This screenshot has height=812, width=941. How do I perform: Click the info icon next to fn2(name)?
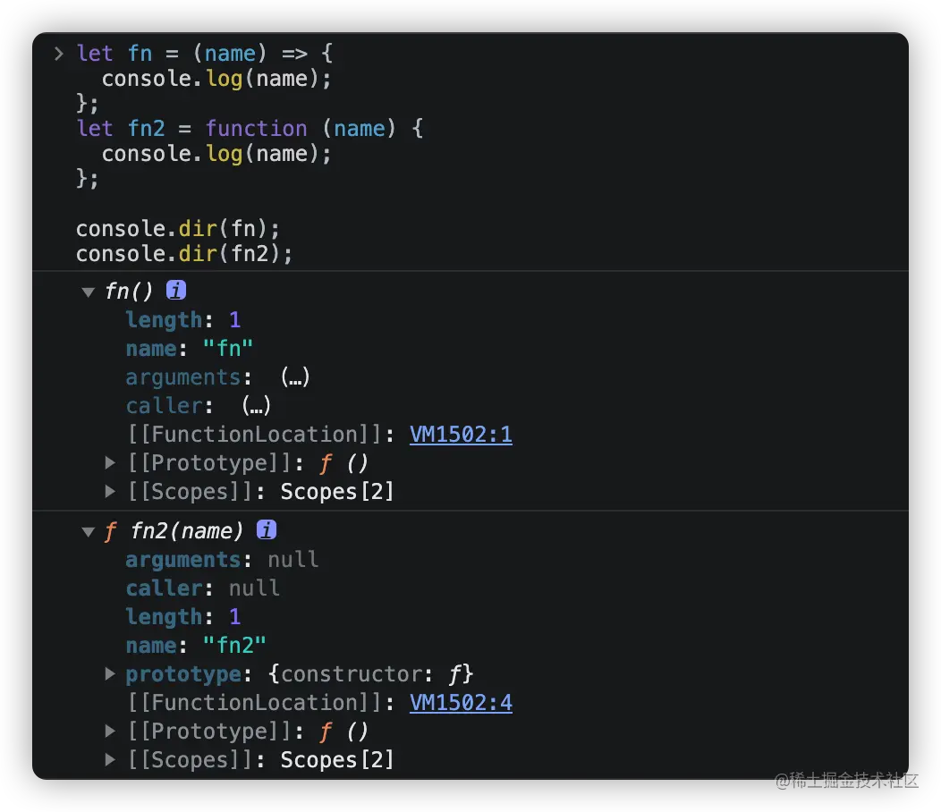267,530
